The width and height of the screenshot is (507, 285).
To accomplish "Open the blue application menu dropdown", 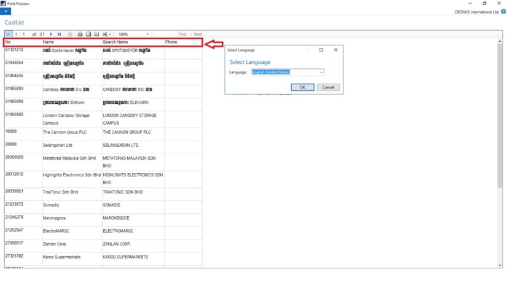I will click(x=5, y=12).
